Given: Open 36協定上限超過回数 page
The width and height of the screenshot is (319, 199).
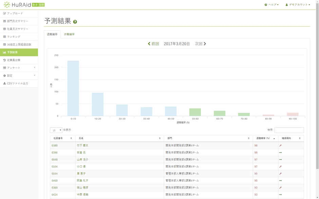Looking at the screenshot, I should 19,44.
